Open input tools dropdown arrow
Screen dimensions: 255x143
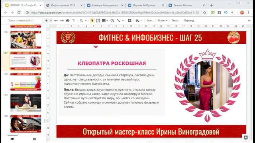pyautogui.click(x=142, y=21)
